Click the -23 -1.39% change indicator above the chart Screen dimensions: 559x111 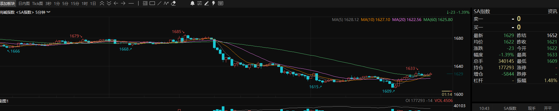(458, 12)
